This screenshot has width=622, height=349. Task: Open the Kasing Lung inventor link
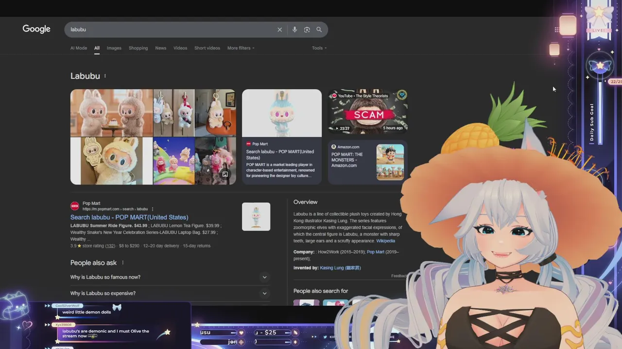pyautogui.click(x=340, y=268)
